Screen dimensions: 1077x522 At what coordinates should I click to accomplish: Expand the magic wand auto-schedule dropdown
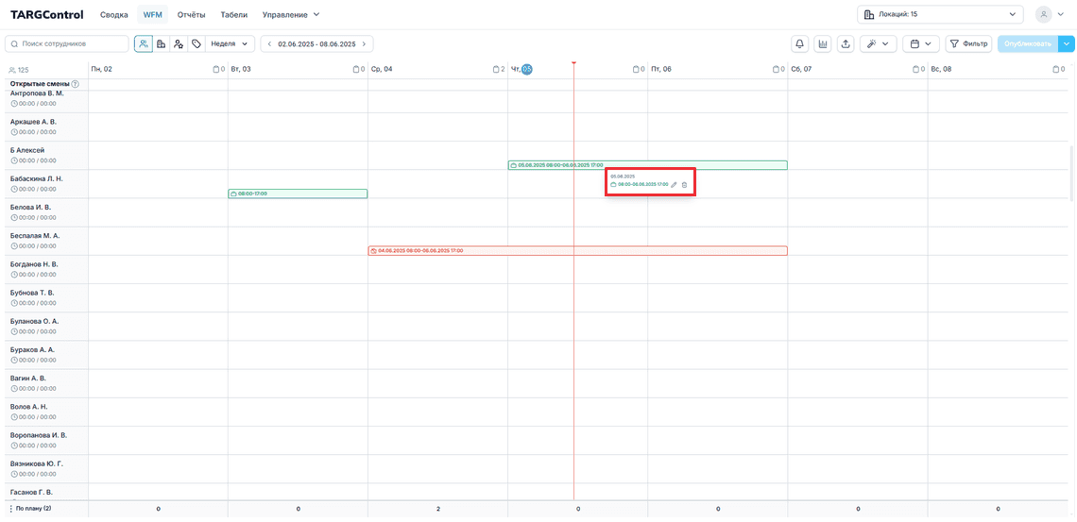point(878,44)
